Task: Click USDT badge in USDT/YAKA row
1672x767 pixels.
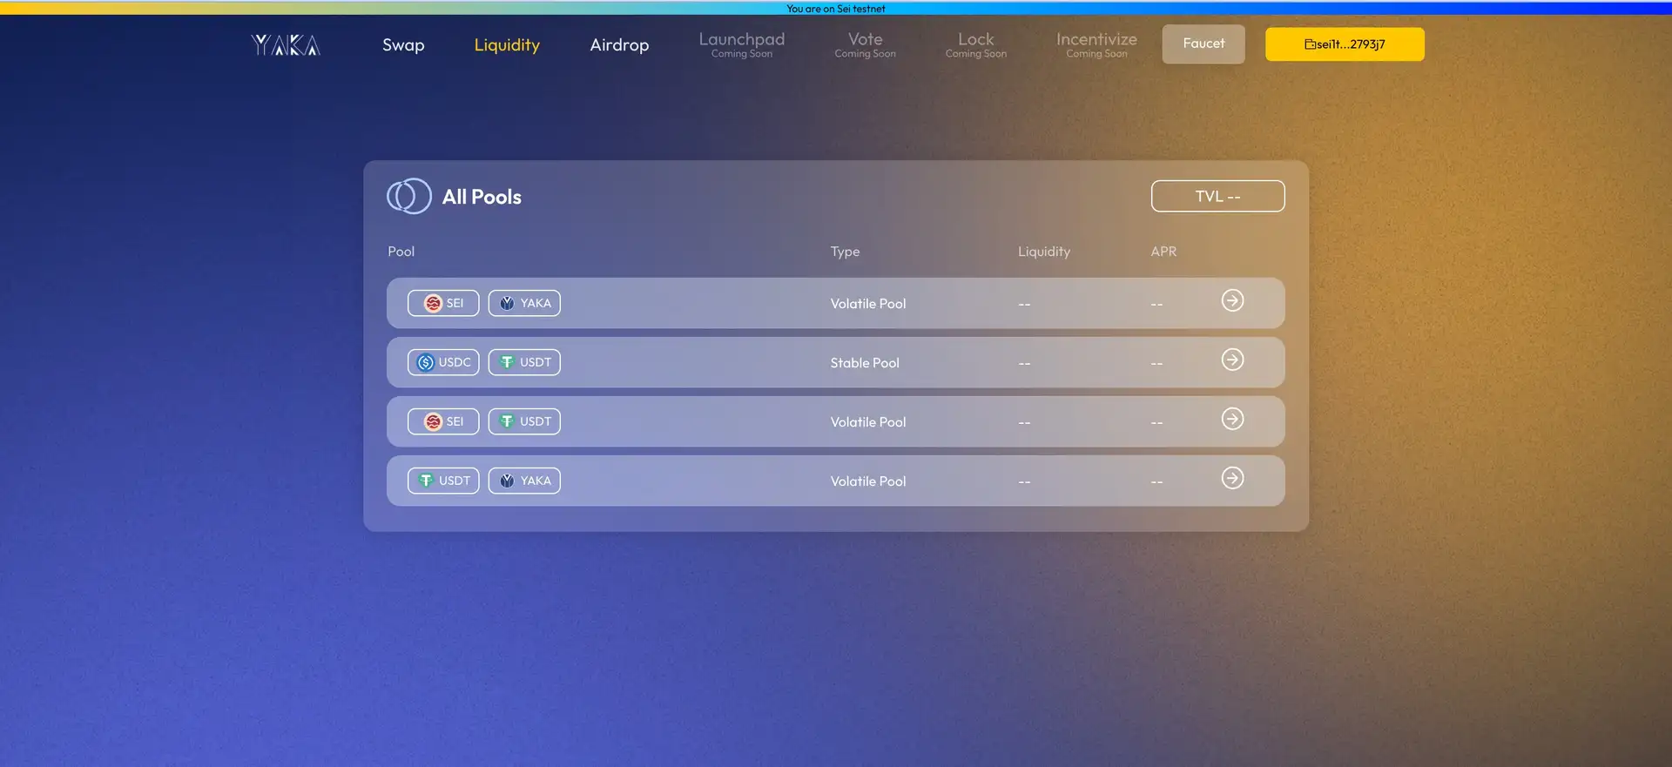Action: tap(443, 481)
